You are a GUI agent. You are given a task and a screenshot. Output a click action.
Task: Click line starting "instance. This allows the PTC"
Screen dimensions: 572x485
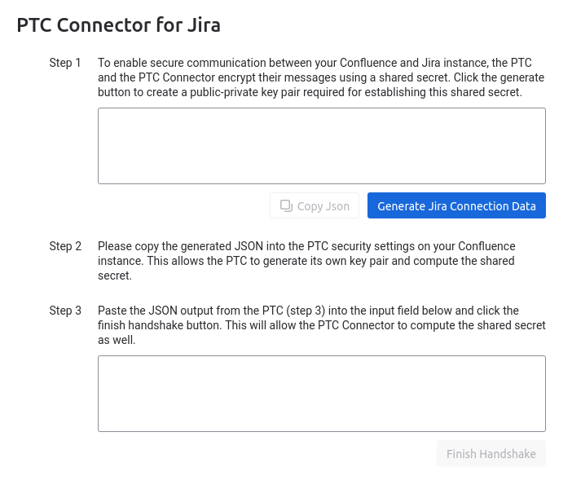tap(306, 261)
